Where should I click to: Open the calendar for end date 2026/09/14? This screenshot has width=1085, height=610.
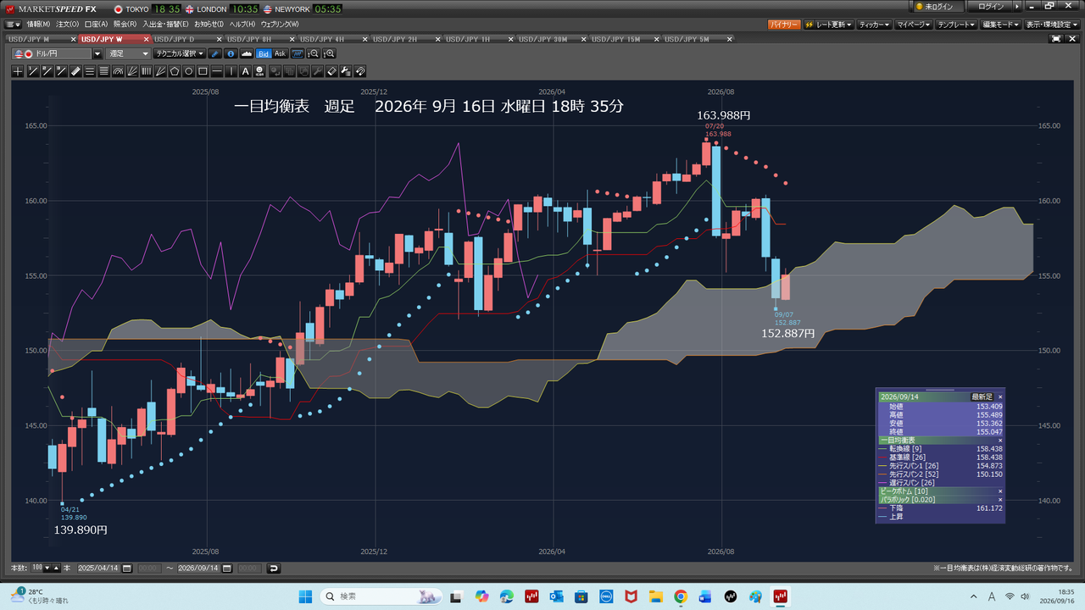(226, 568)
